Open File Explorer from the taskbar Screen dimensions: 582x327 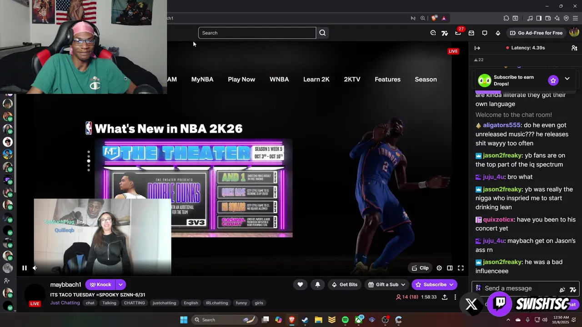coord(318,320)
